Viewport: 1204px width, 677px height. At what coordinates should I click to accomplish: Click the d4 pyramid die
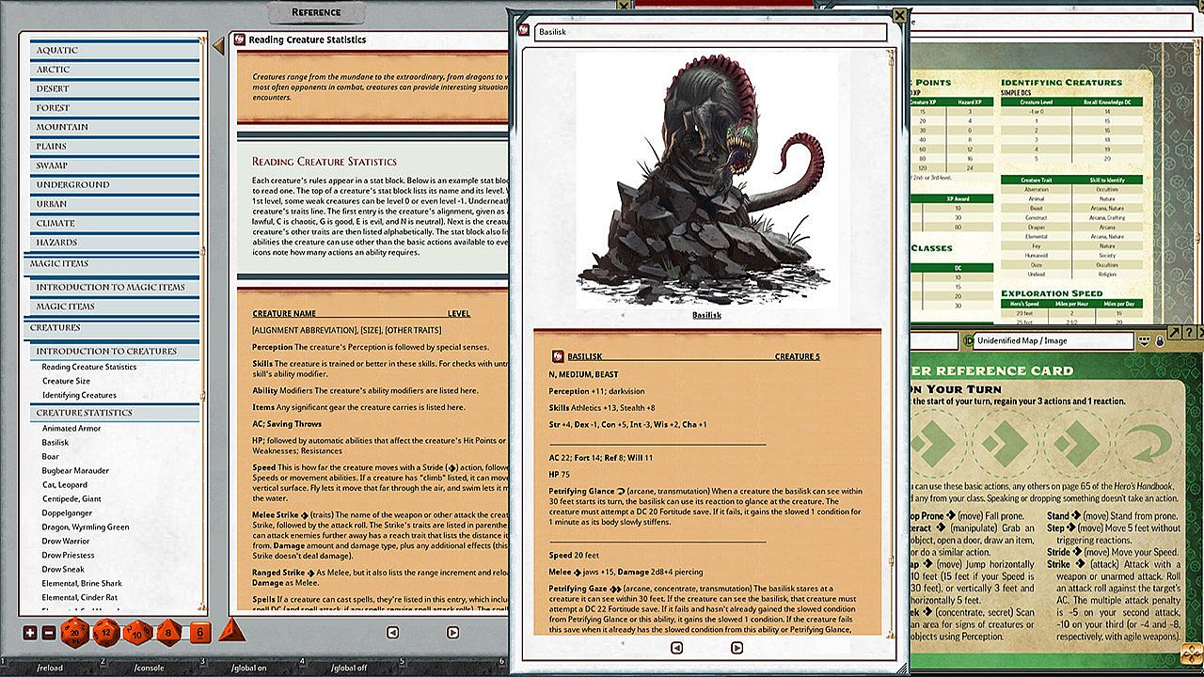point(230,631)
